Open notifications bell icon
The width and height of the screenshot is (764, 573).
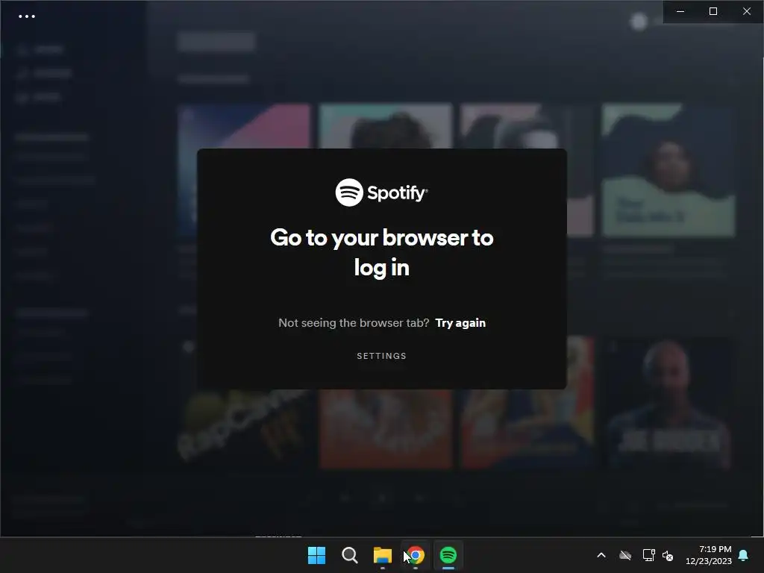coord(744,555)
